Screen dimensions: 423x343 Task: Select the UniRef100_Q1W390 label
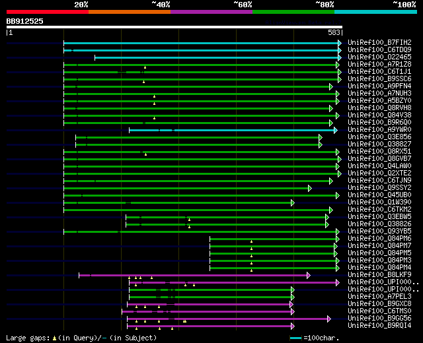point(379,203)
